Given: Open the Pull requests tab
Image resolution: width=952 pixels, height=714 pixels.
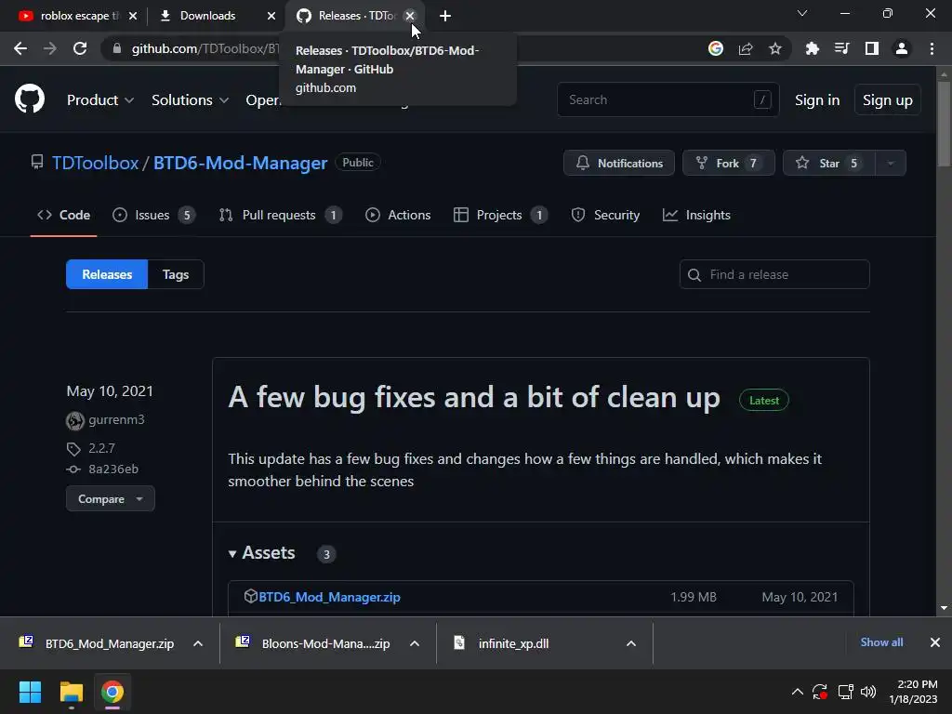Looking at the screenshot, I should pyautogui.click(x=281, y=215).
